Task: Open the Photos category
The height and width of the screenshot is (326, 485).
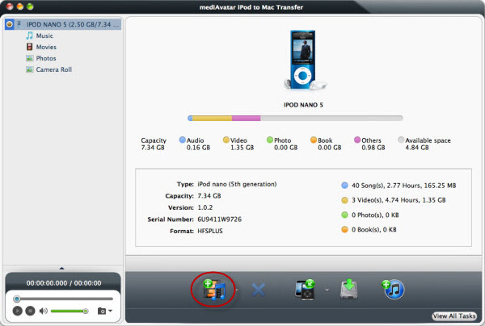Action: [46, 58]
